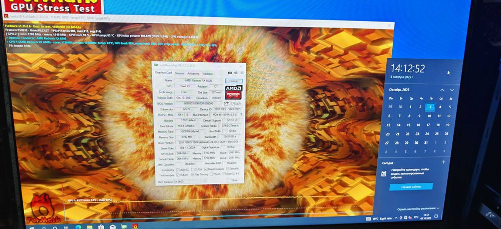
Task: Click the Digital Signature WHQL value
Action: tap(231, 147)
